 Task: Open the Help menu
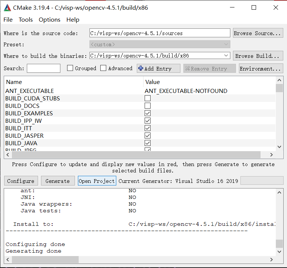point(73,20)
